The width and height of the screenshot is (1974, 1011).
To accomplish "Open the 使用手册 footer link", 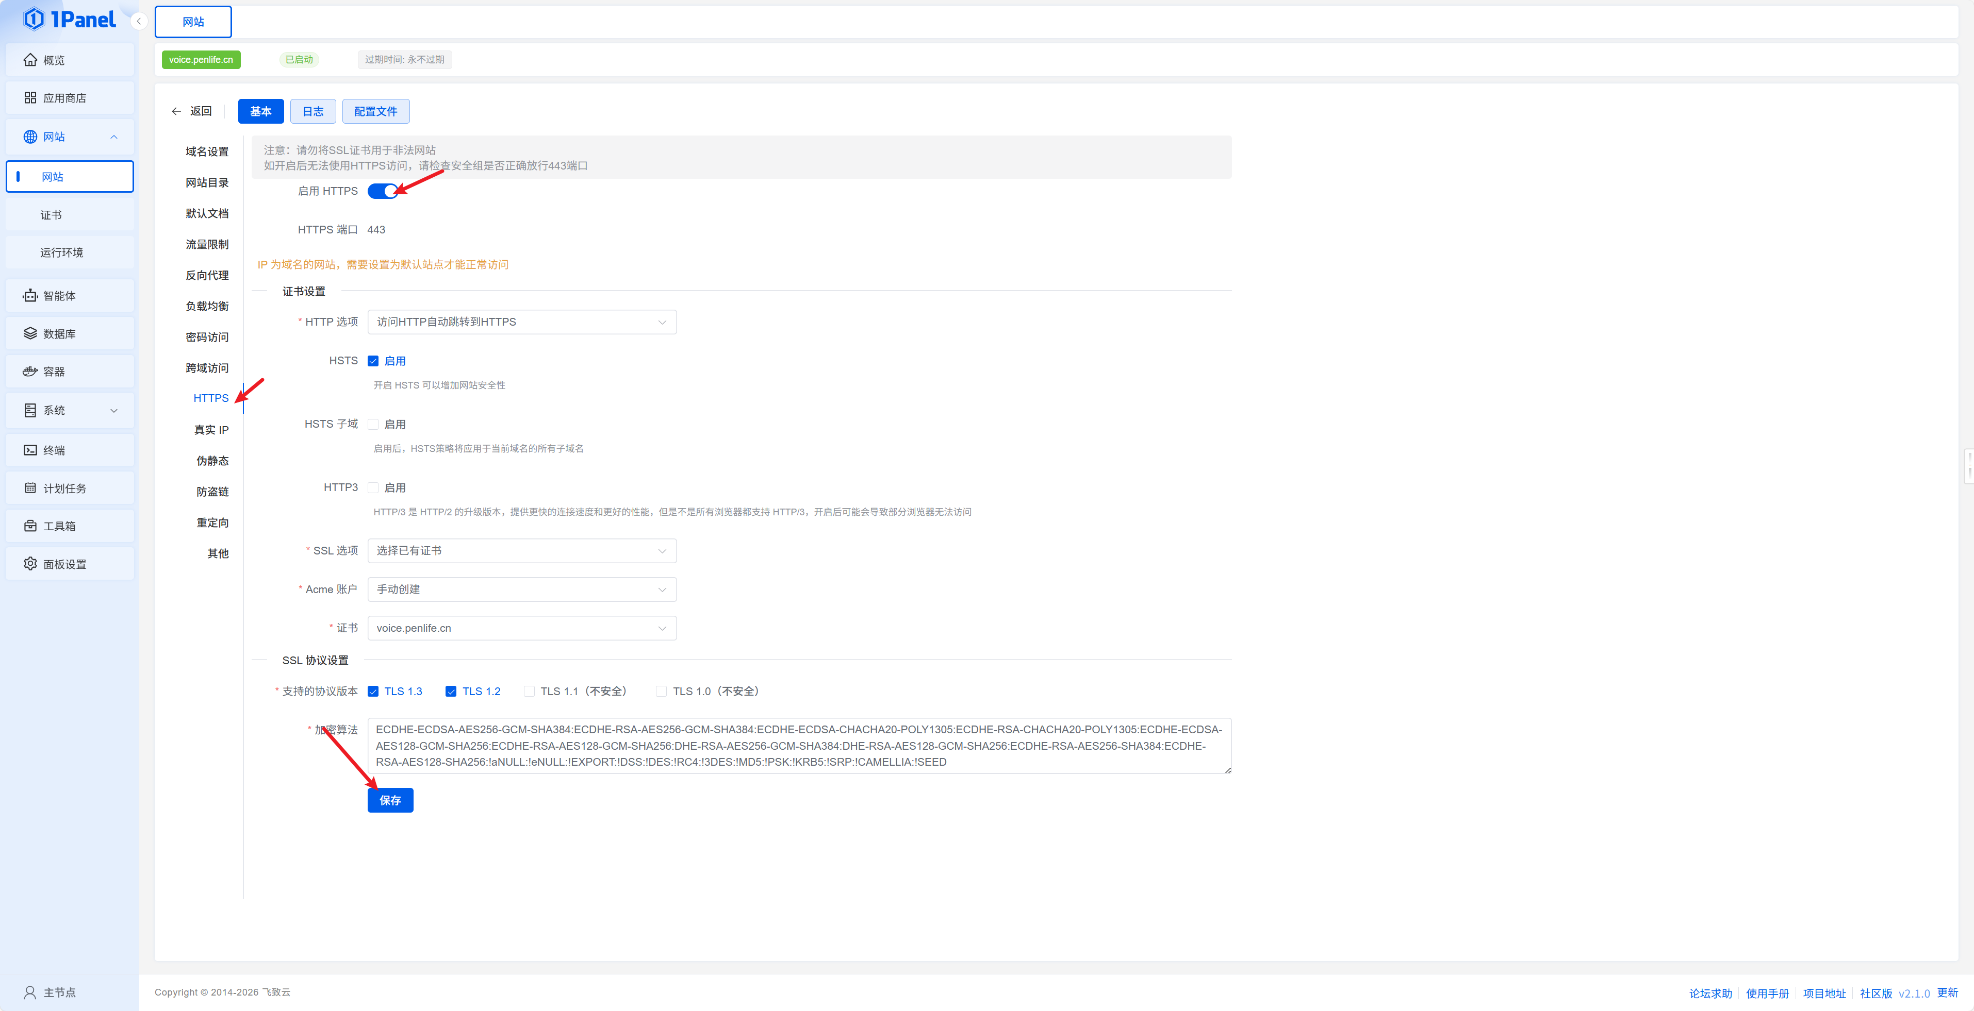I will point(1767,993).
